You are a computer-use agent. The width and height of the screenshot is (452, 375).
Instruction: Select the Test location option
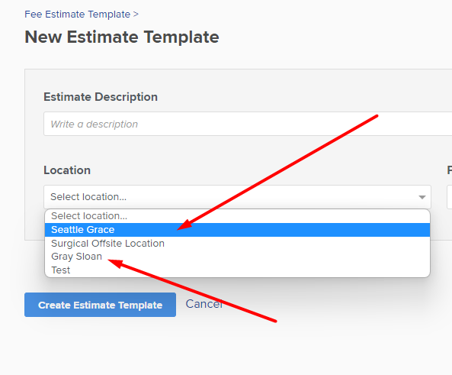tap(237, 270)
